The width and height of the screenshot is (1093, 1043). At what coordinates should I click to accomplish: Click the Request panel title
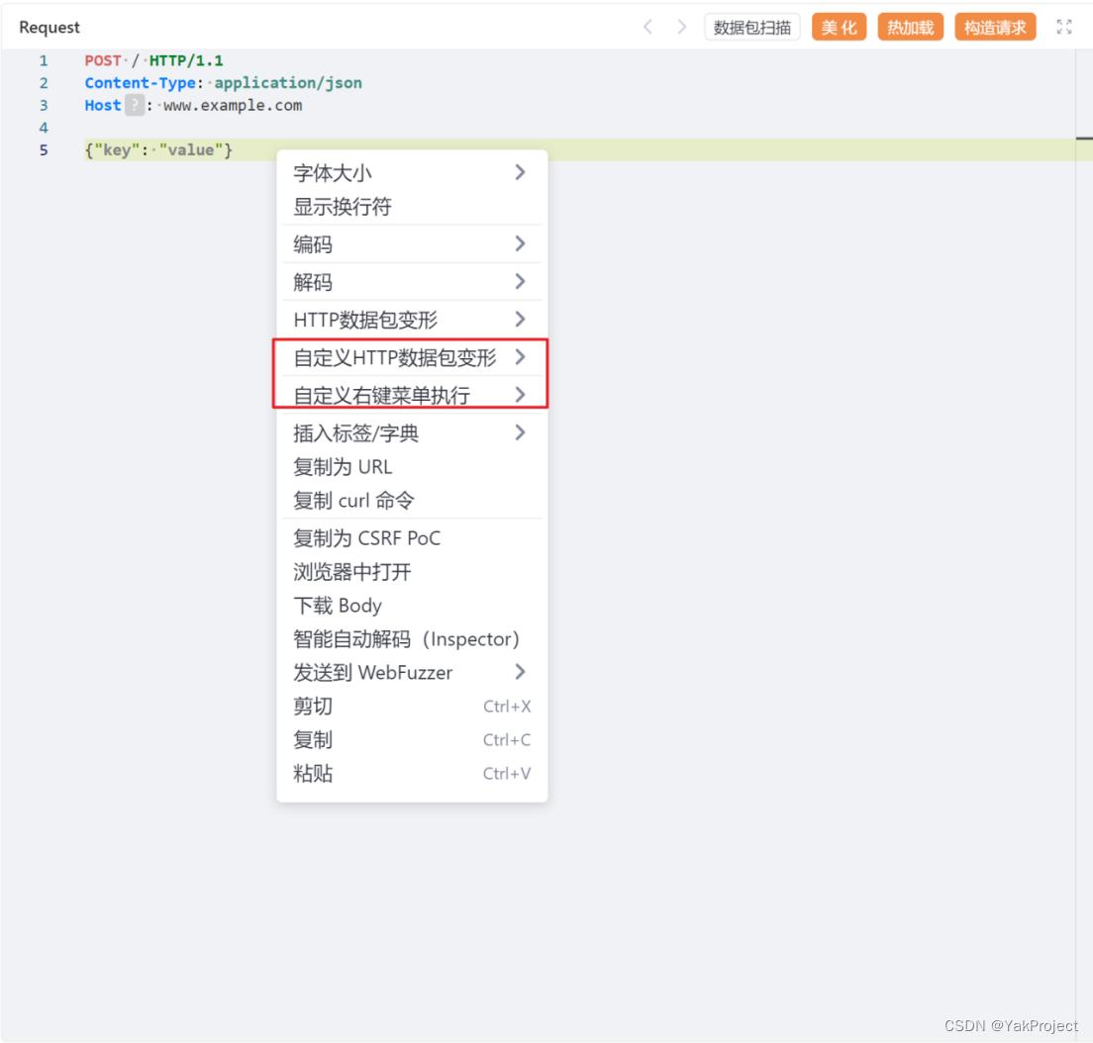point(50,27)
